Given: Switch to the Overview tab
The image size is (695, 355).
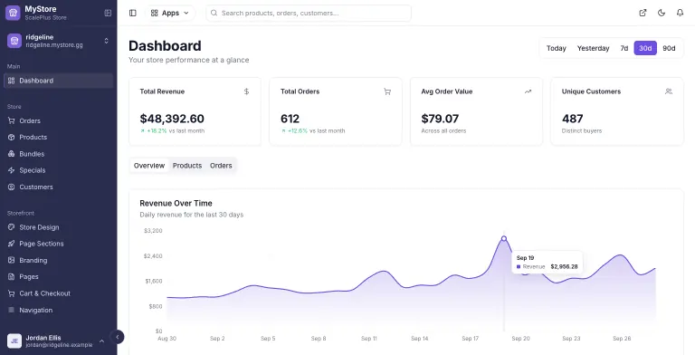Looking at the screenshot, I should (149, 166).
